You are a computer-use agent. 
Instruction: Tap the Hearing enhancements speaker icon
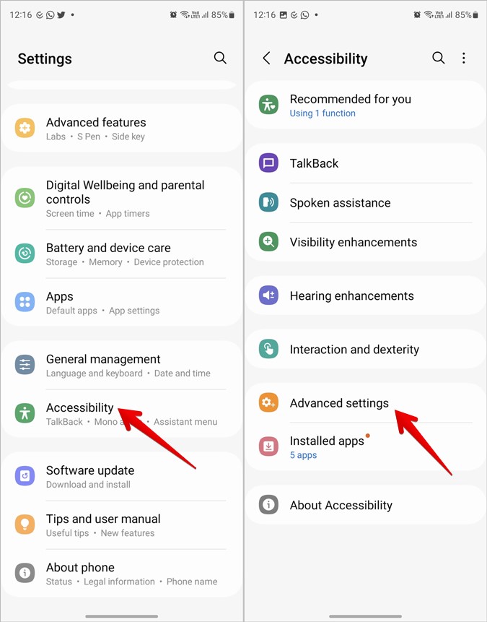pos(268,295)
